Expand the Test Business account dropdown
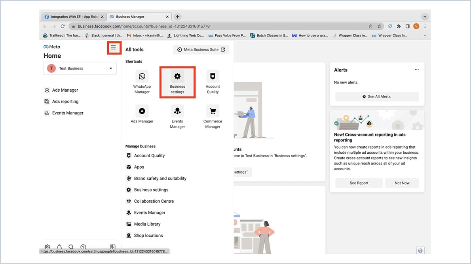471x264 pixels. [80, 68]
